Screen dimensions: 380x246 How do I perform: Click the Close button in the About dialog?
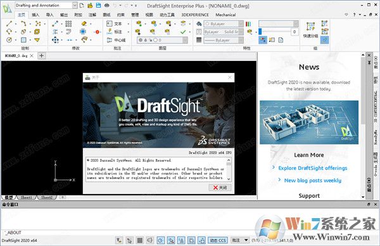click(220, 188)
